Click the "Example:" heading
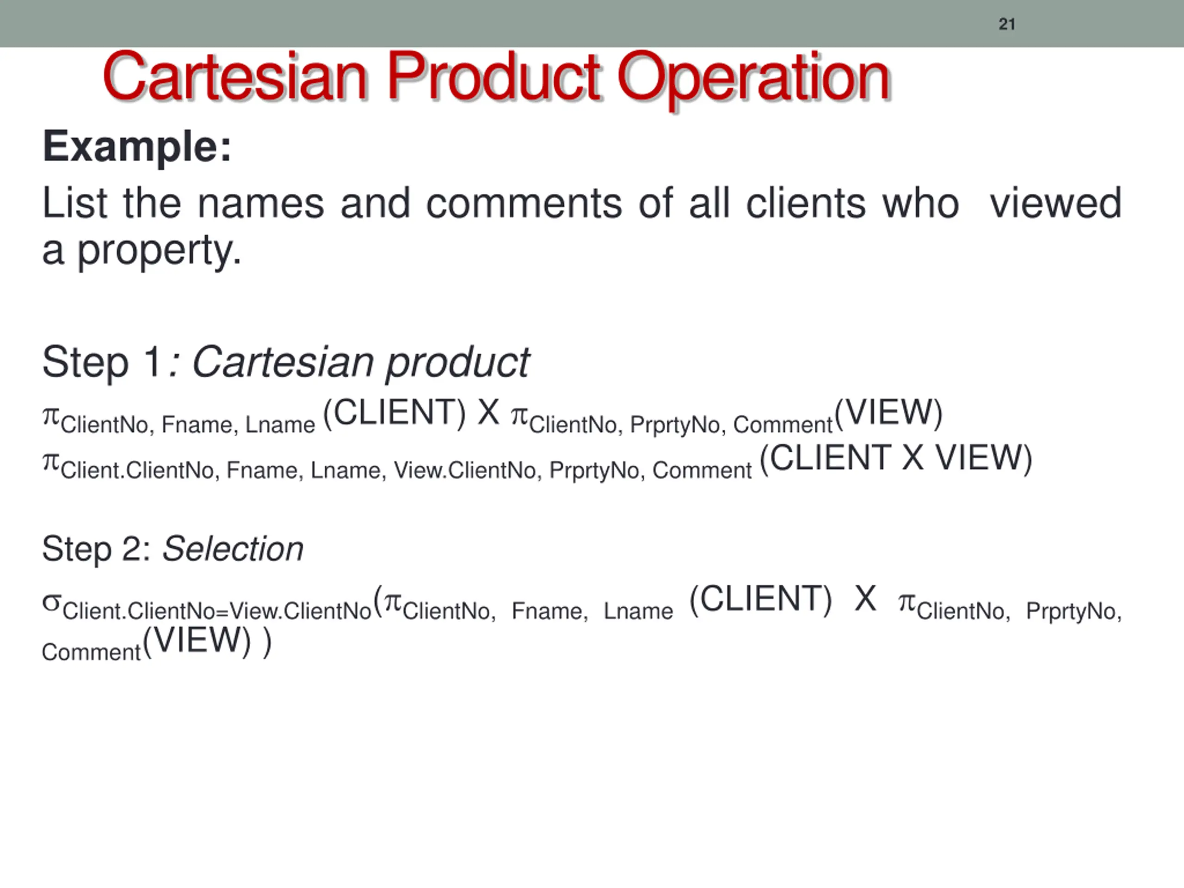 coord(137,146)
